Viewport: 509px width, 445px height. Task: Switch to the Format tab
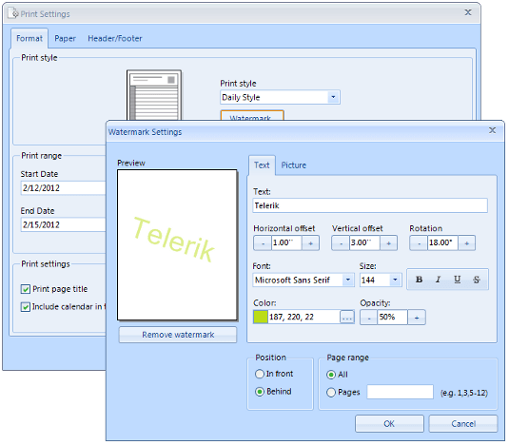tap(29, 39)
